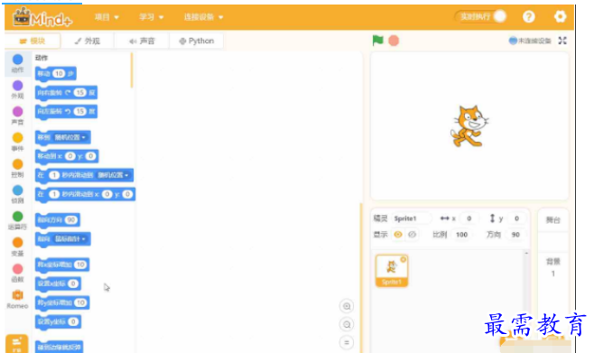Select the 运算符 green category

[x=17, y=220]
